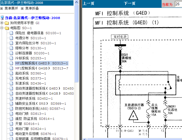This screenshot has width=182, height=140.
Task: Click the 菜单折叠 collapse-all icon
Action: pyautogui.click(x=22, y=8)
